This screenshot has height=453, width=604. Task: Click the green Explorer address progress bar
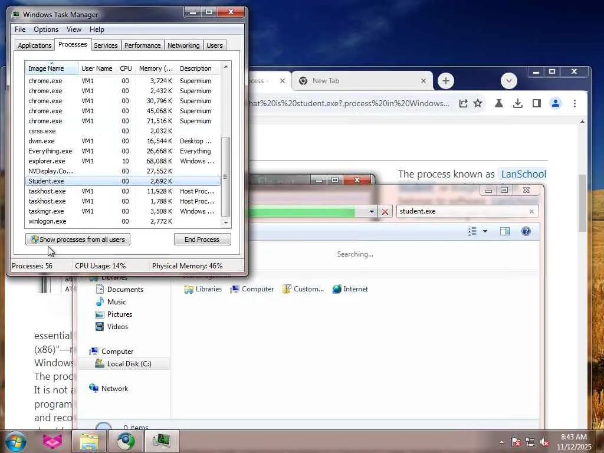click(x=302, y=212)
